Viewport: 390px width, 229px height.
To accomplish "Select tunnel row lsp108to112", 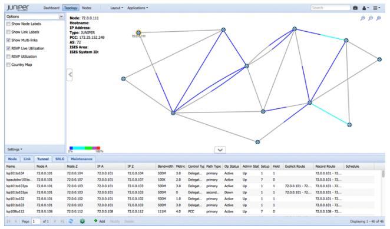I will [190, 211].
